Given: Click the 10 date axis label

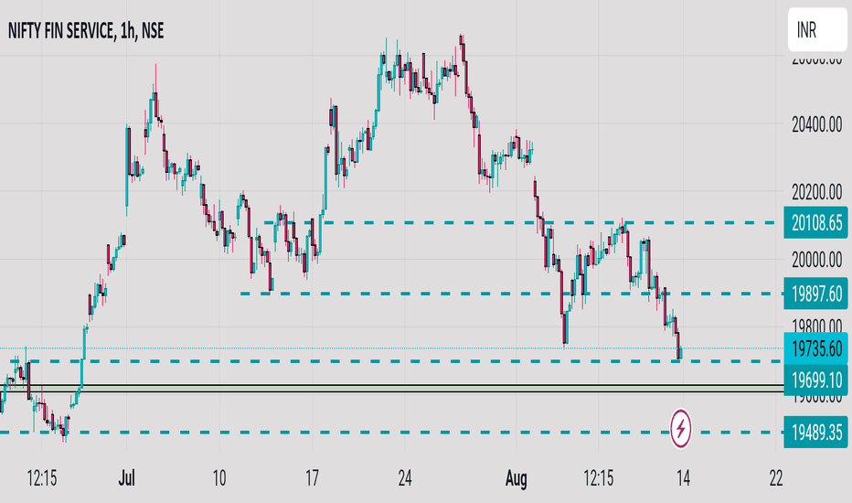Looking at the screenshot, I should [x=219, y=478].
